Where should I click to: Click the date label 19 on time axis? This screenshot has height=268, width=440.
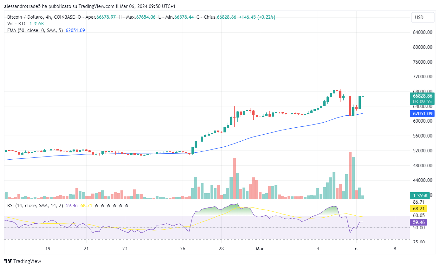(48, 249)
